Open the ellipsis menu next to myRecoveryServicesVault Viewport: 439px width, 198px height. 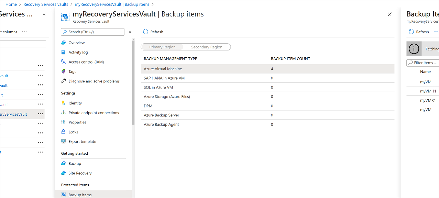coord(40,114)
